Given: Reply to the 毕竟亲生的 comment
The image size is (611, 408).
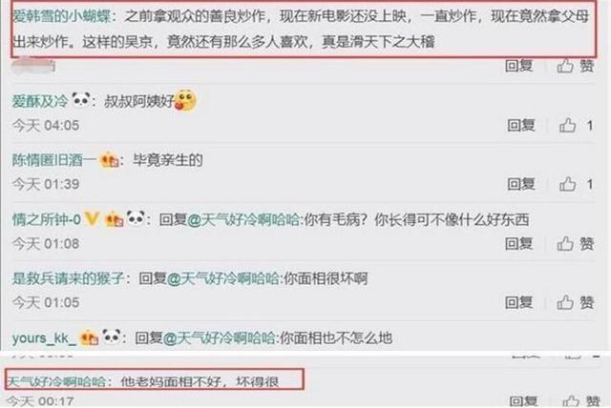Looking at the screenshot, I should (521, 184).
